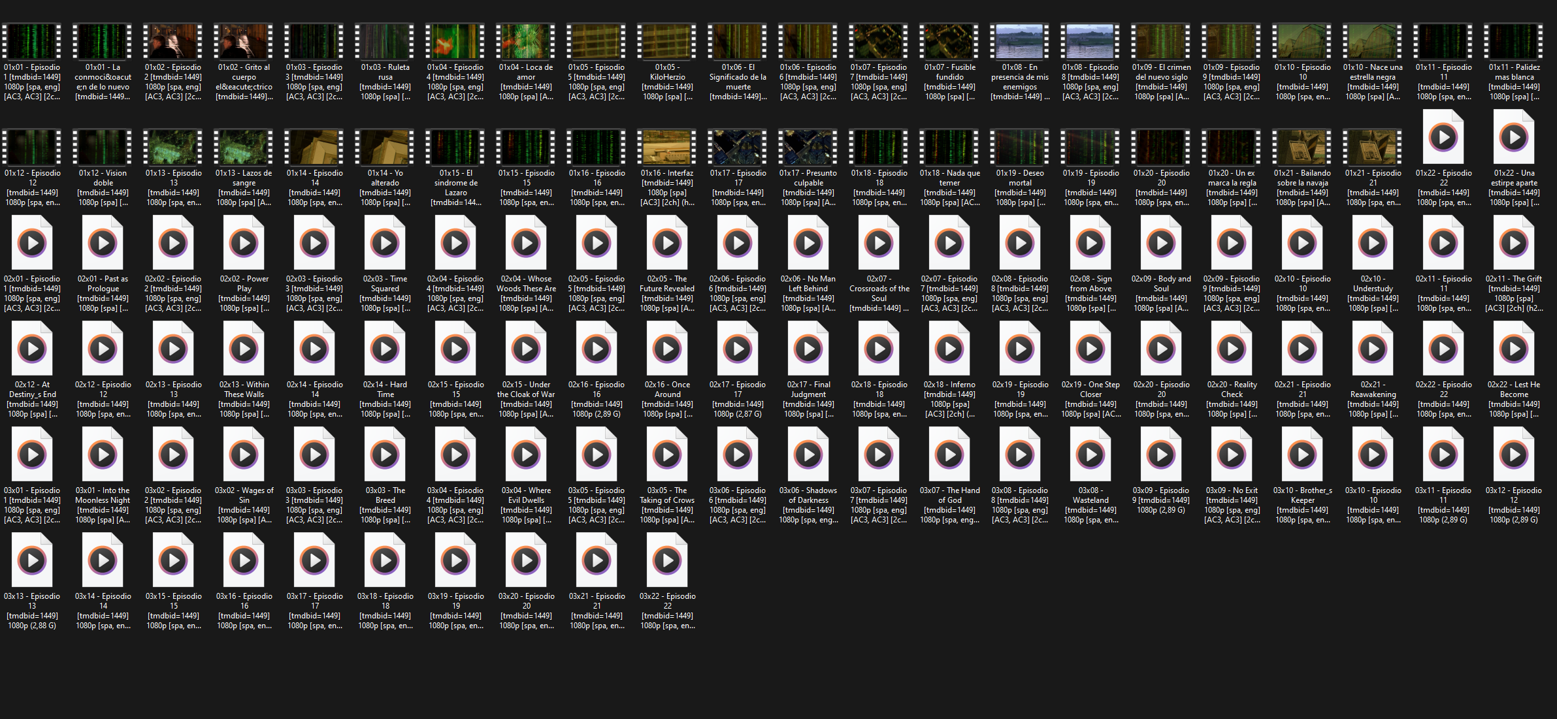The height and width of the screenshot is (719, 1557).
Task: Open the '01x16 - Interfaz' video thumbnail
Action: coord(667,148)
